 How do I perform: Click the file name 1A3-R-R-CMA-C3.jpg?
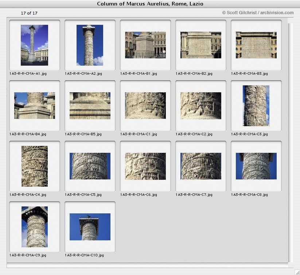pos(249,134)
